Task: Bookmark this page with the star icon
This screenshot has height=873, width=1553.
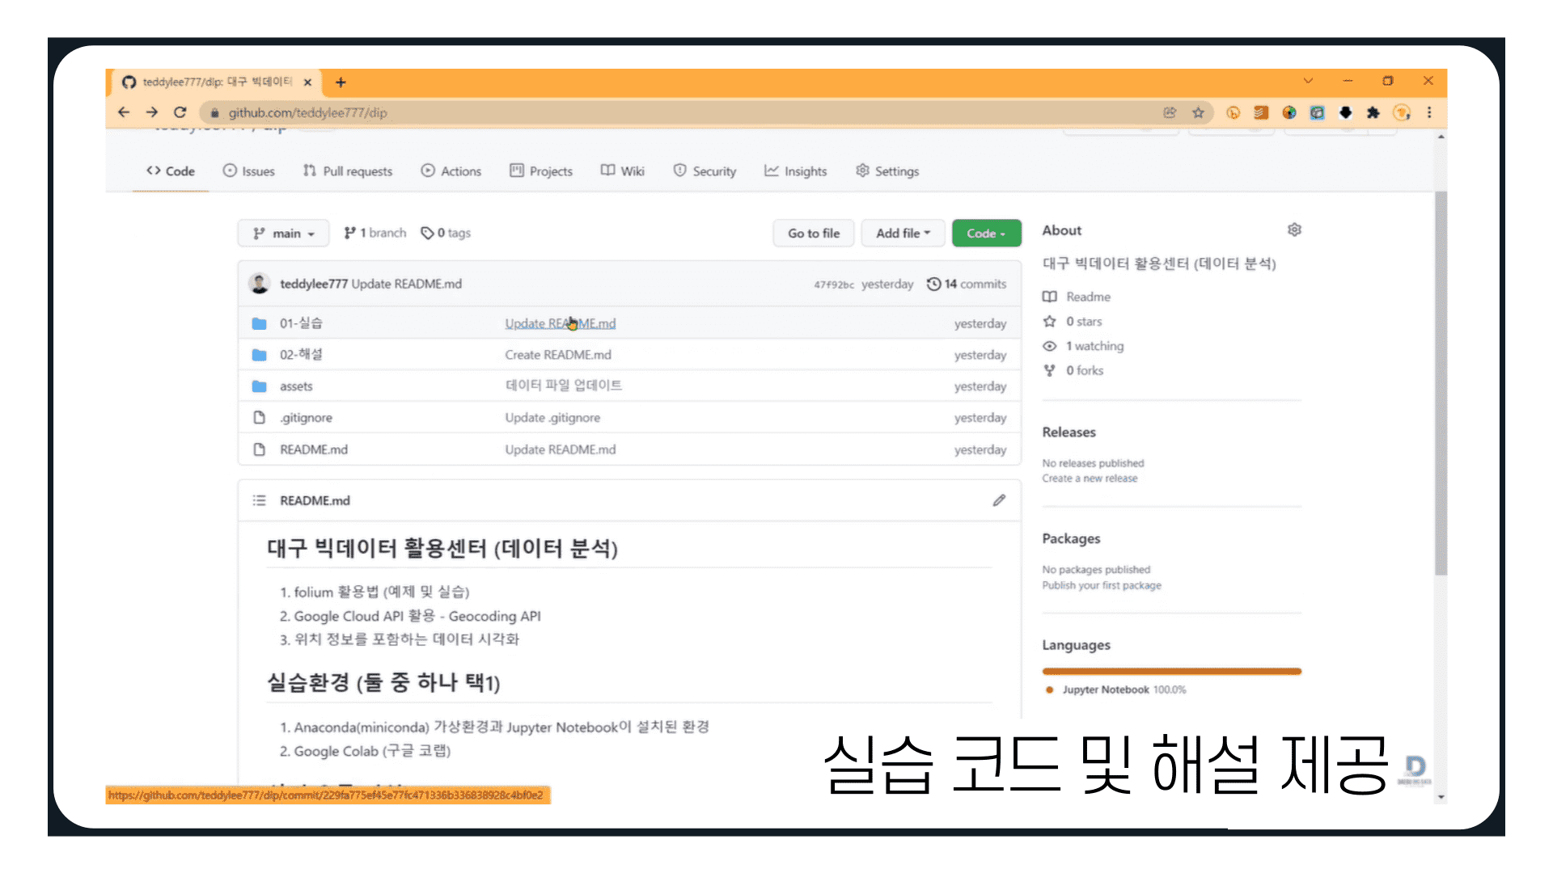Action: point(1198,112)
